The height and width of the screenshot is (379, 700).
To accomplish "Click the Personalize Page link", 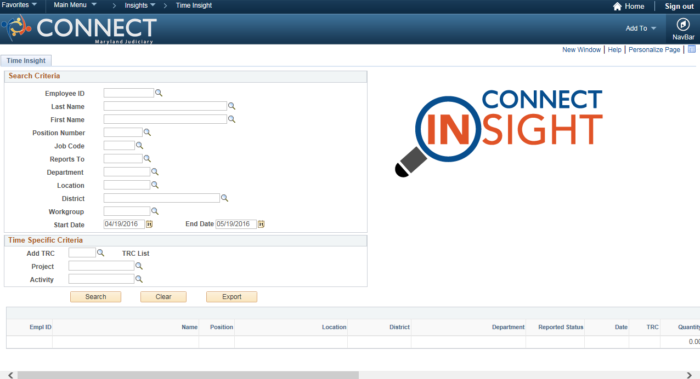I will [654, 50].
